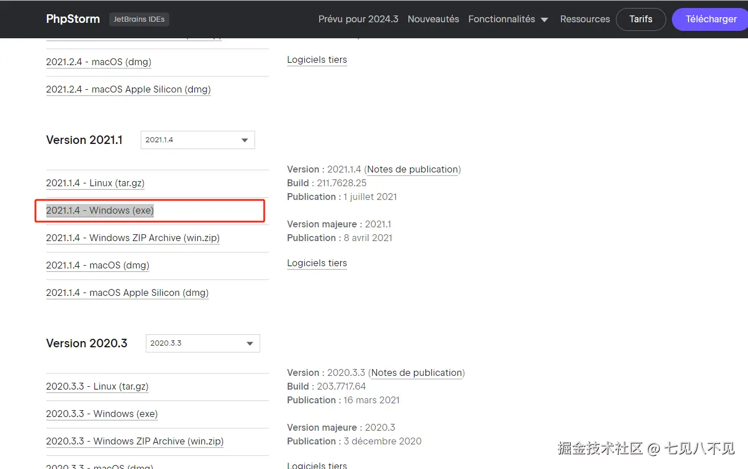Screen dimensions: 748x469
Task: Select the Build : 203.7717.64 text
Action: pyautogui.click(x=327, y=386)
